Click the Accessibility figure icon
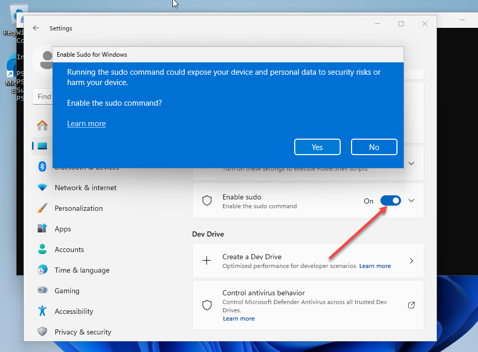The image size is (478, 352). tap(42, 311)
